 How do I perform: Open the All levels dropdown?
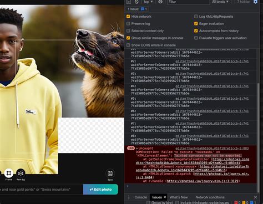[x=220, y=2]
